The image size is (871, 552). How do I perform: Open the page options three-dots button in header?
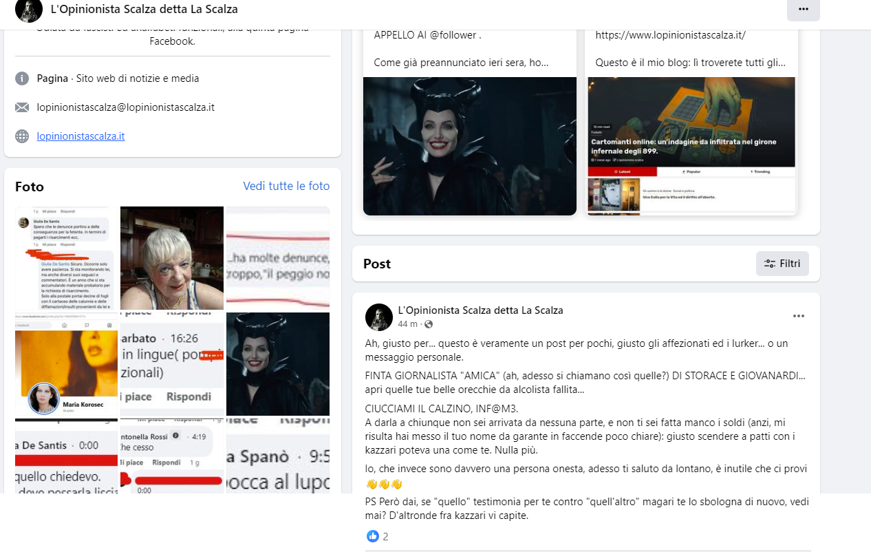pyautogui.click(x=804, y=10)
